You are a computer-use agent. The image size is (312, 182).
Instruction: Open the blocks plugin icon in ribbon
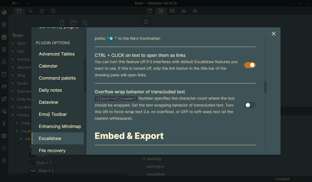(4, 99)
